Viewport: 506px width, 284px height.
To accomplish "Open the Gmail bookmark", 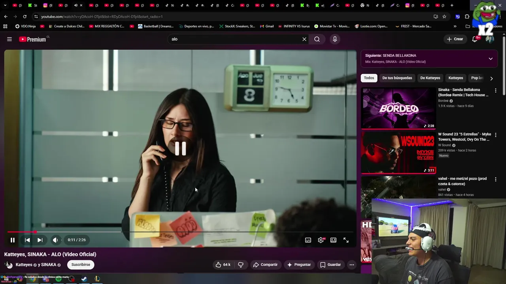I will 267,26.
